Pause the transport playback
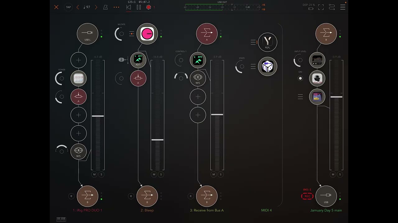 [139, 7]
